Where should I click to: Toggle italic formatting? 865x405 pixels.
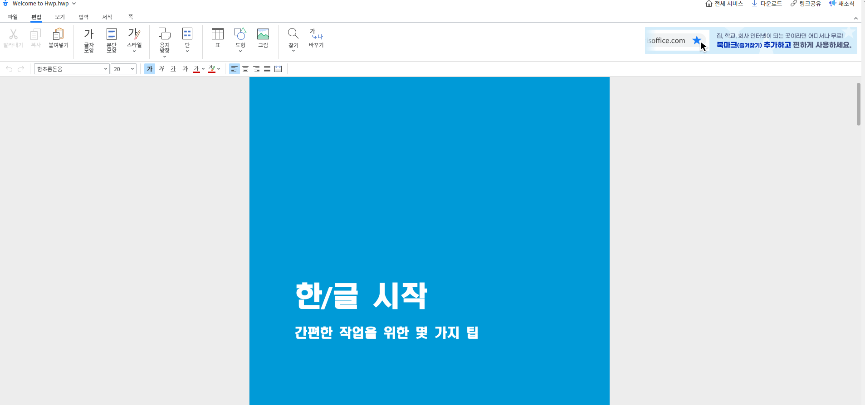point(161,69)
